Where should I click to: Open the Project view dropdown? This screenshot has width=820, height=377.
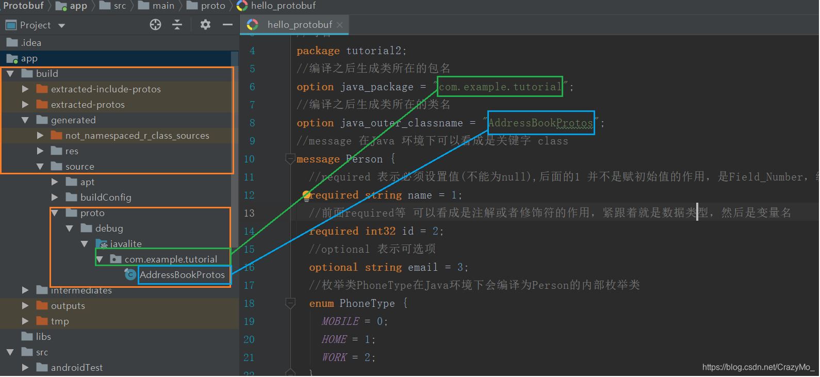coord(62,25)
